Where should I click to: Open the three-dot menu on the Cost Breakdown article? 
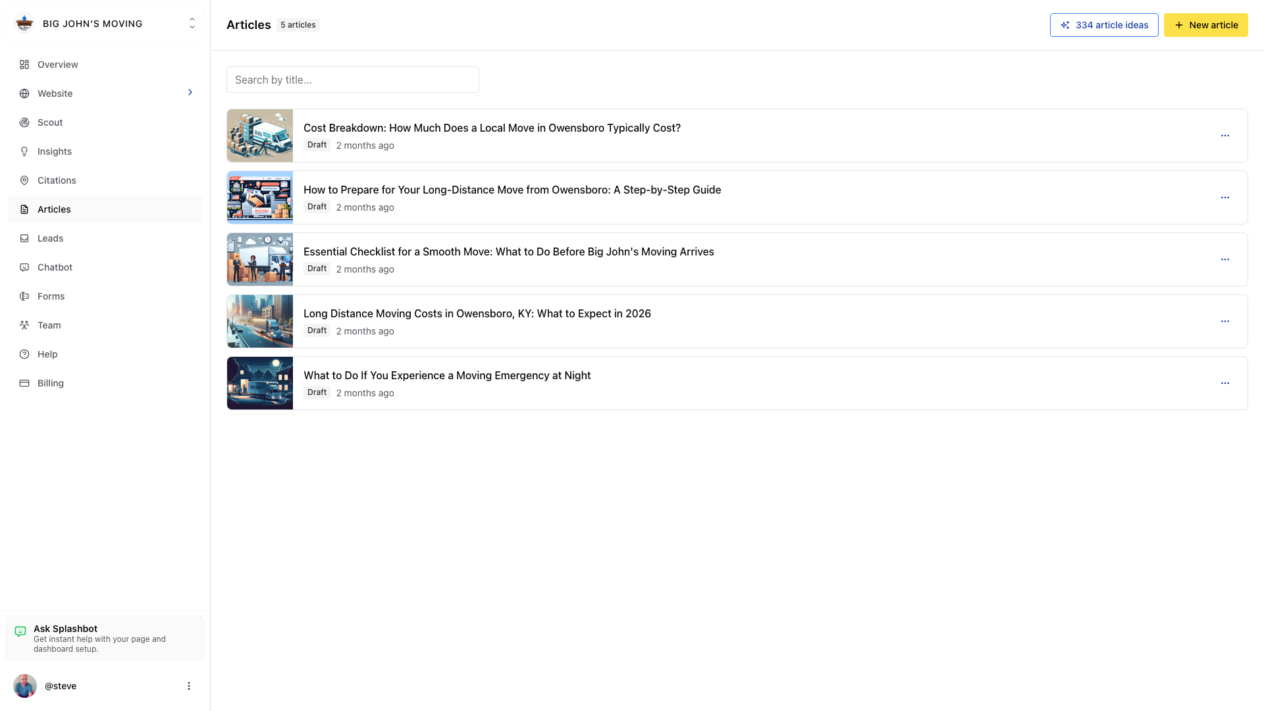point(1225,136)
